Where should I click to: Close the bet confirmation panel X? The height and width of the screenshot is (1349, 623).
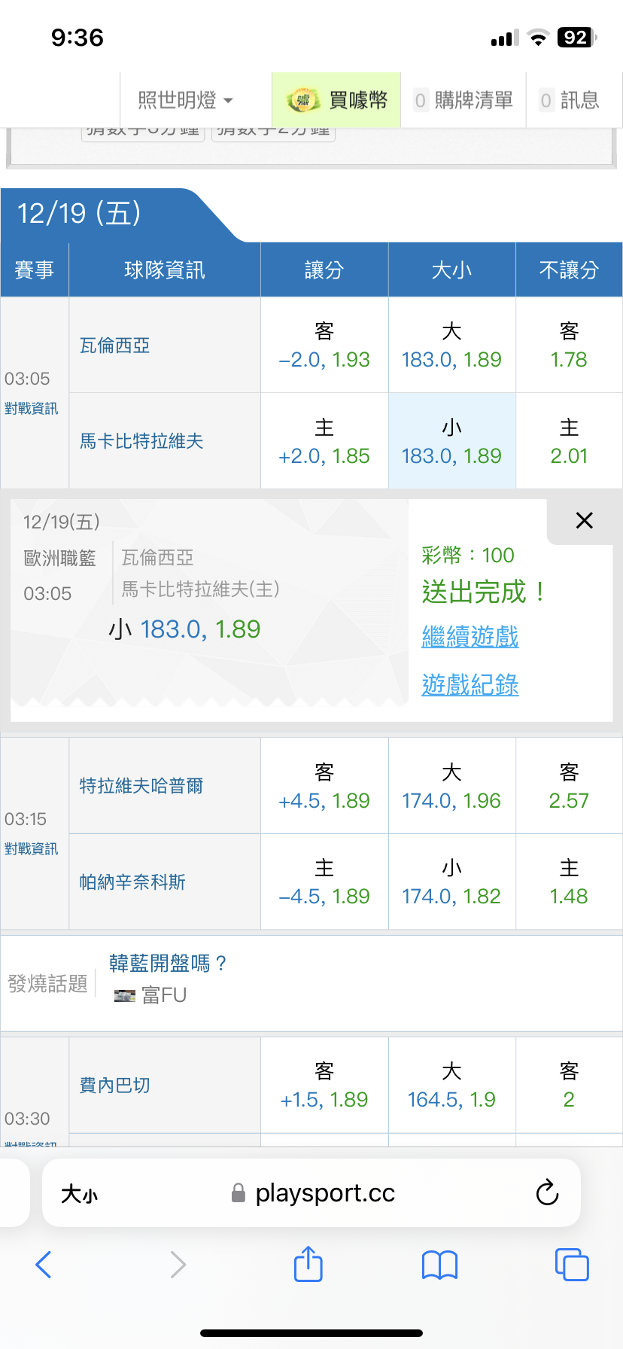coord(584,520)
